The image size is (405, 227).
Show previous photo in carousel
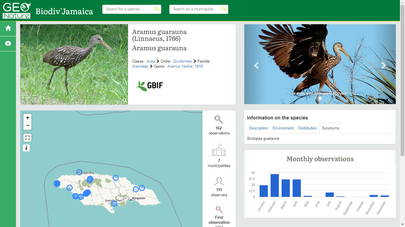[256, 65]
